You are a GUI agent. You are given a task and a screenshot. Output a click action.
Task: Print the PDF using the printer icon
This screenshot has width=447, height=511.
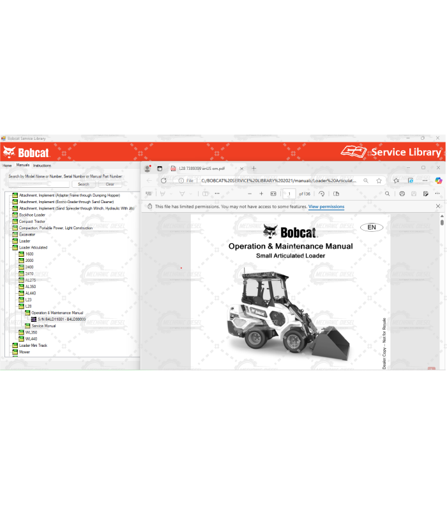[x=402, y=194]
